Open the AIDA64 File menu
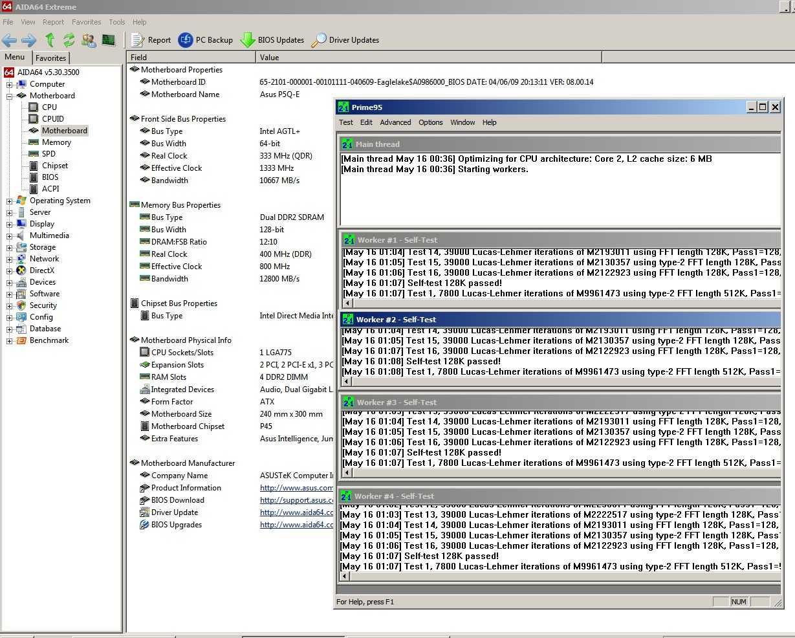Image resolution: width=795 pixels, height=638 pixels. pyautogui.click(x=8, y=22)
